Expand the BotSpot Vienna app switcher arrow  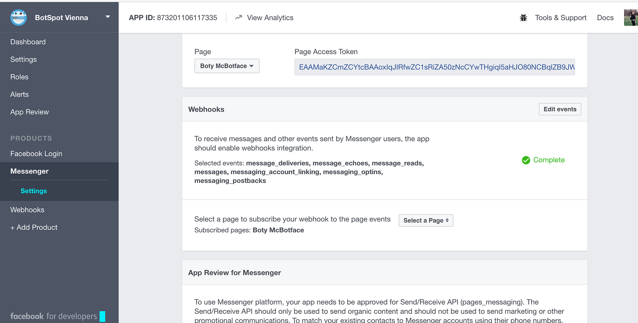click(108, 17)
